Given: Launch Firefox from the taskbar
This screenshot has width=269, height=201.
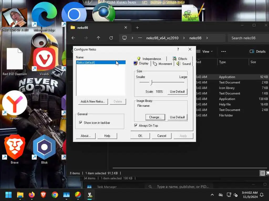Looking at the screenshot, I should 32,195.
